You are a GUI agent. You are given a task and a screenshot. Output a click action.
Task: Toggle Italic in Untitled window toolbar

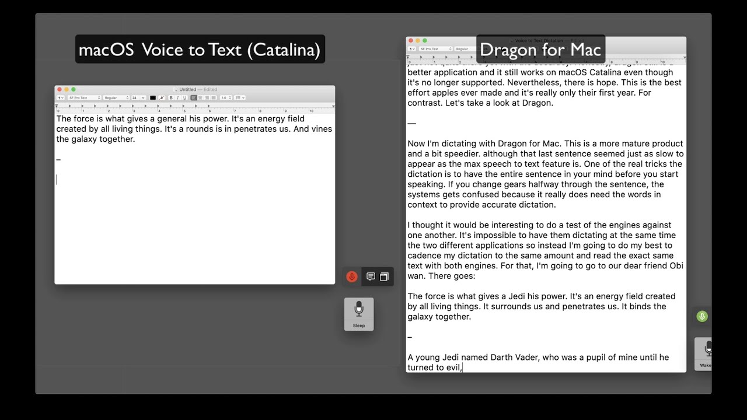(178, 97)
